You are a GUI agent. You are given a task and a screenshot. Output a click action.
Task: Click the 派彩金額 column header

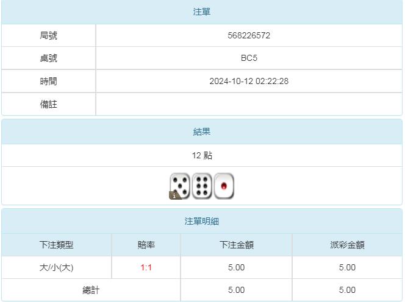click(x=348, y=245)
